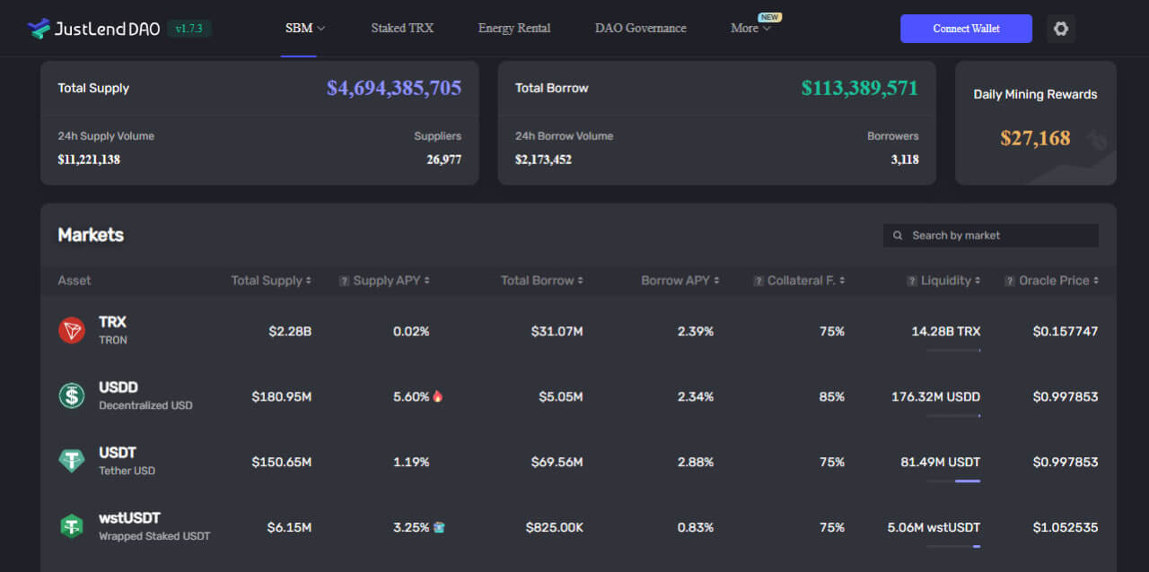Go to the Energy Rental tab
Viewport: 1149px width, 572px height.
[514, 29]
